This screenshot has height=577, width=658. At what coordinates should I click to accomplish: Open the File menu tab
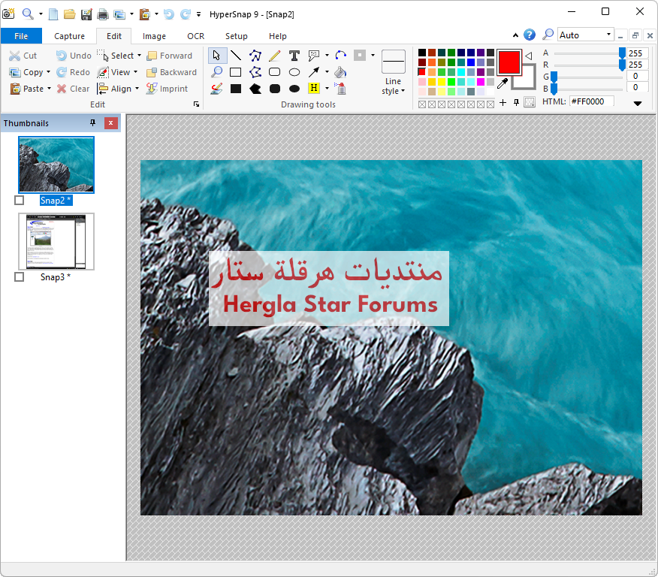(x=21, y=35)
